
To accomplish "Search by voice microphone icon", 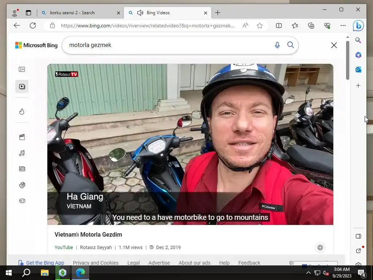I will tap(277, 45).
